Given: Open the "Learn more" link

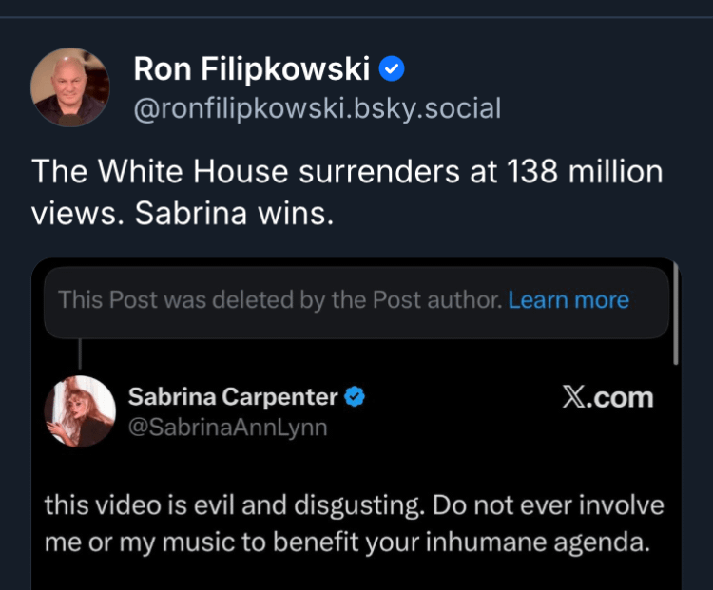Looking at the screenshot, I should pos(568,300).
